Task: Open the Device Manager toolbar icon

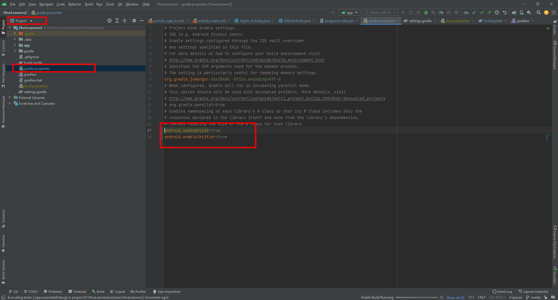Action: coord(521,13)
